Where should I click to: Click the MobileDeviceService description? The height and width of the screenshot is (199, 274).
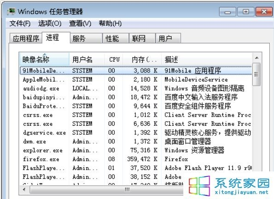pyautogui.click(x=196, y=80)
